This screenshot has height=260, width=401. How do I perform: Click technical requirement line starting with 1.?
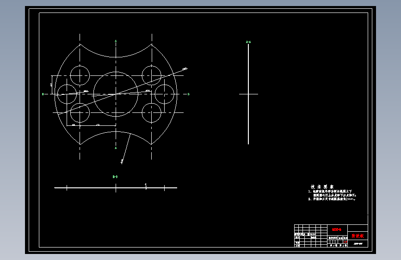(330, 191)
